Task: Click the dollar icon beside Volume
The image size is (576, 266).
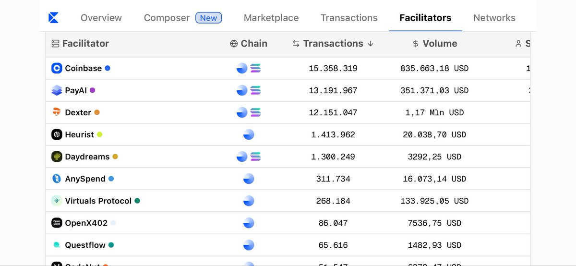Action: tap(416, 44)
